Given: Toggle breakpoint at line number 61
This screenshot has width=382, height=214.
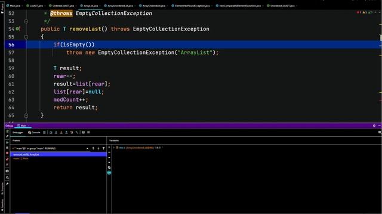Looking at the screenshot, I should point(11,84).
